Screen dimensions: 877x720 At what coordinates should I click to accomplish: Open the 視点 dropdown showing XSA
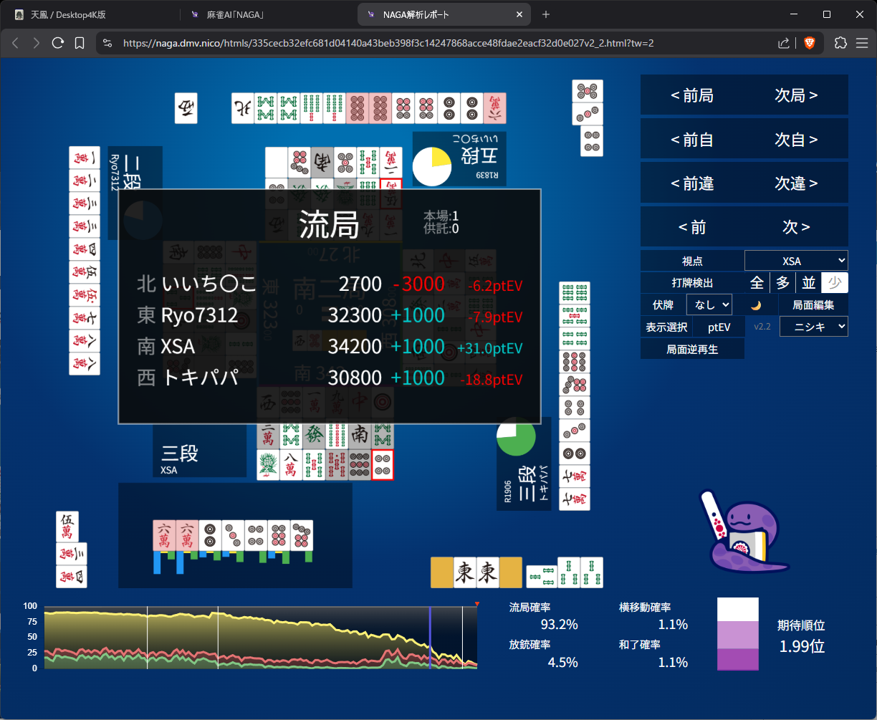click(796, 261)
